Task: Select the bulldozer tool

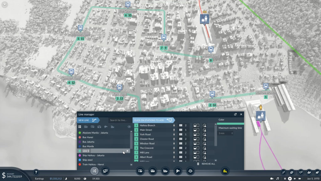Action: pyautogui.click(x=225, y=171)
